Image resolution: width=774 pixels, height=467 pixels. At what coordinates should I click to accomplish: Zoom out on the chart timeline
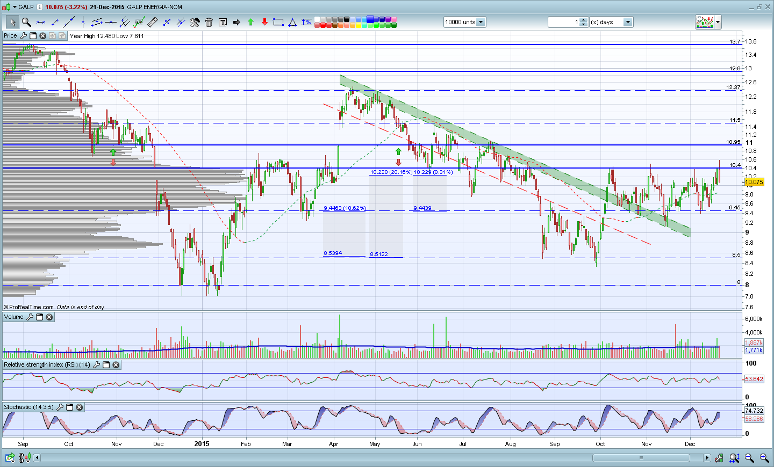pos(749,458)
